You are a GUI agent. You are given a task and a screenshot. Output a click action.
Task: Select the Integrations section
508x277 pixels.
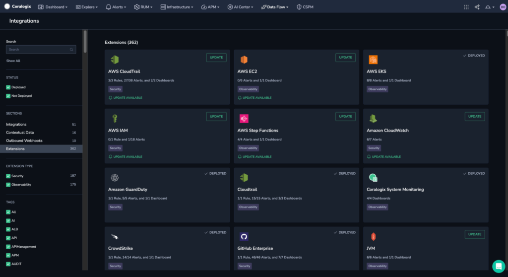41,125
